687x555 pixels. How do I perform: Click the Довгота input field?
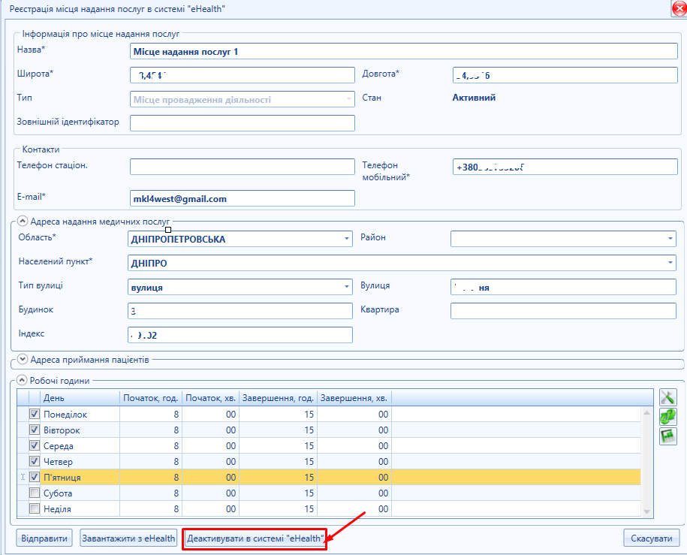click(x=565, y=75)
